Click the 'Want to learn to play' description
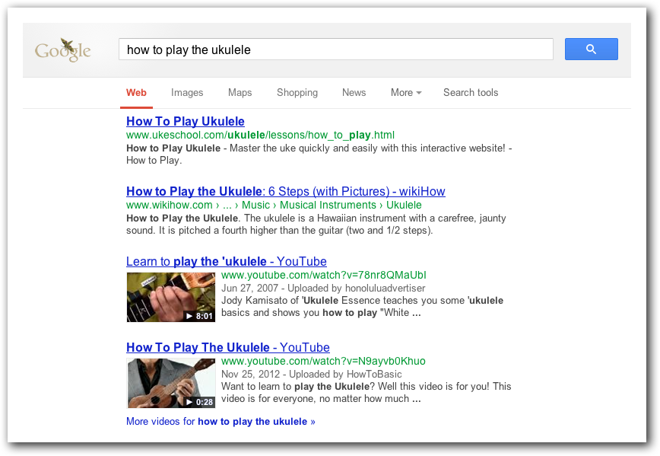Image resolution: width=660 pixels, height=456 pixels. (x=366, y=392)
